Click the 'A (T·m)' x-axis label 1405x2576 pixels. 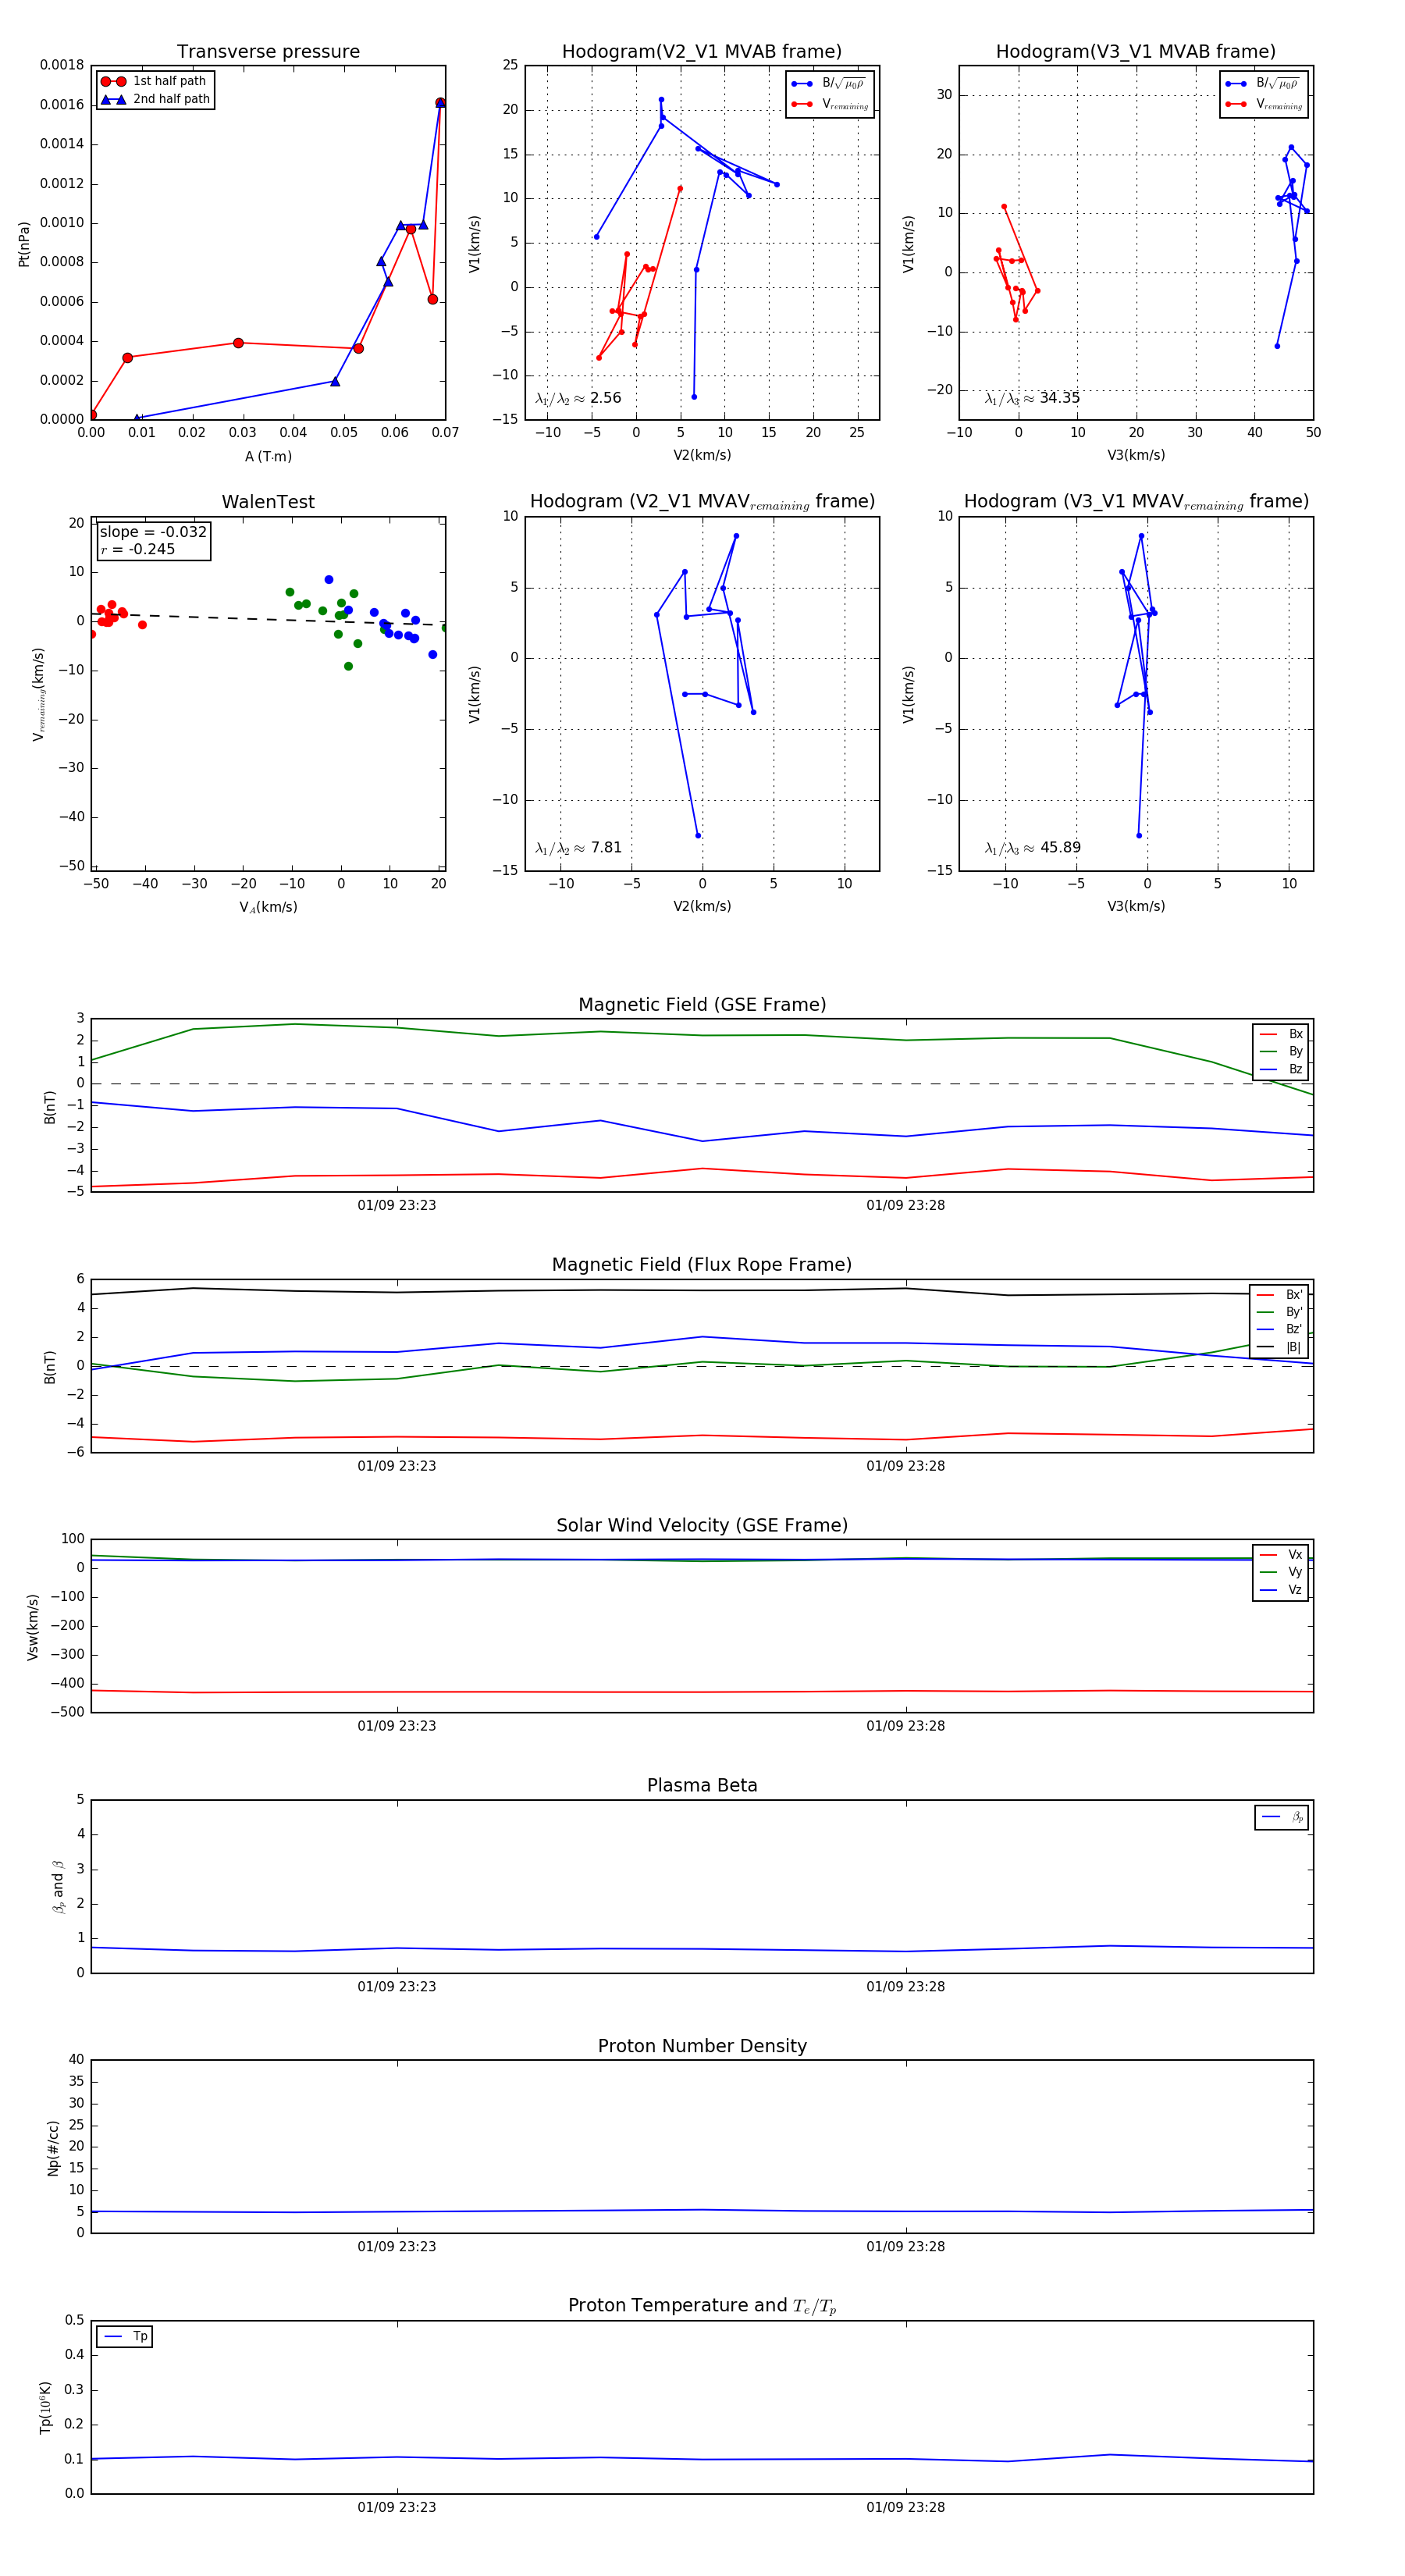coord(268,456)
